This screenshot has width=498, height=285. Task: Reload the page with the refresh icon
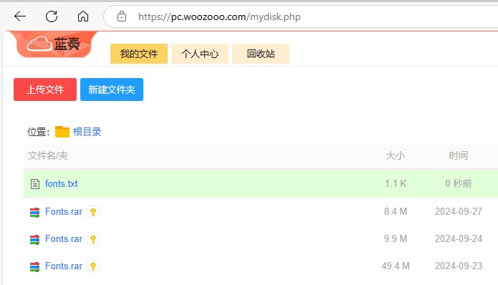(x=52, y=16)
